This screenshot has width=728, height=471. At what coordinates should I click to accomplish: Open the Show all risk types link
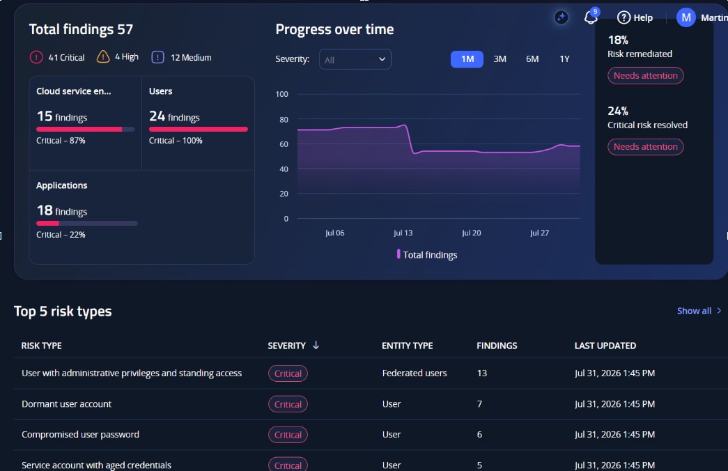point(694,311)
